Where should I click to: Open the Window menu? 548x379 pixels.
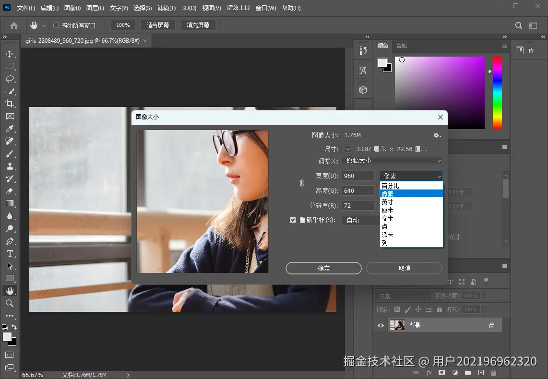tap(266, 8)
